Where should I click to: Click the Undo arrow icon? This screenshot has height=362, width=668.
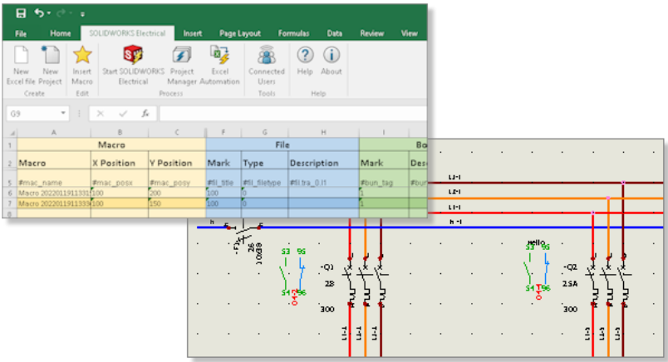coord(40,13)
